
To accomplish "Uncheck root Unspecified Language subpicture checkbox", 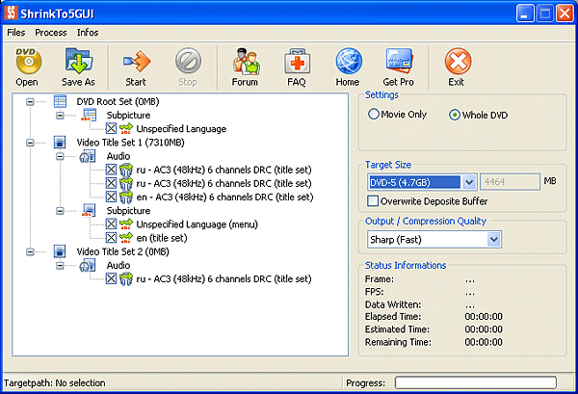I will click(x=111, y=128).
